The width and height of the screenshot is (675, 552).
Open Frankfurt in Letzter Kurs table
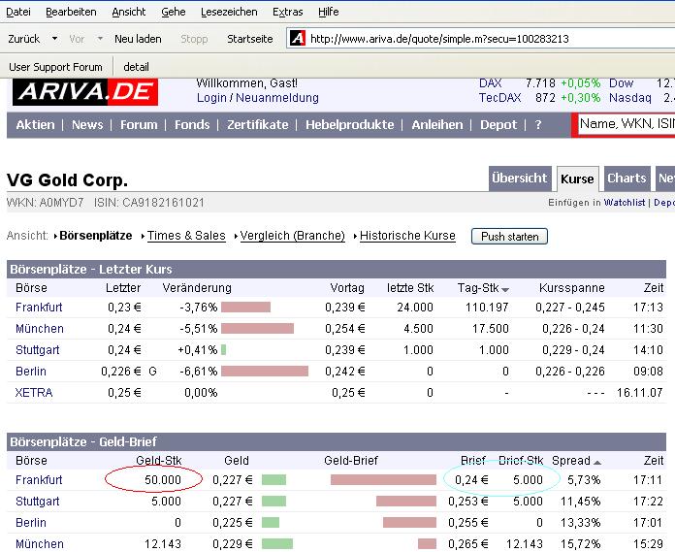(39, 308)
